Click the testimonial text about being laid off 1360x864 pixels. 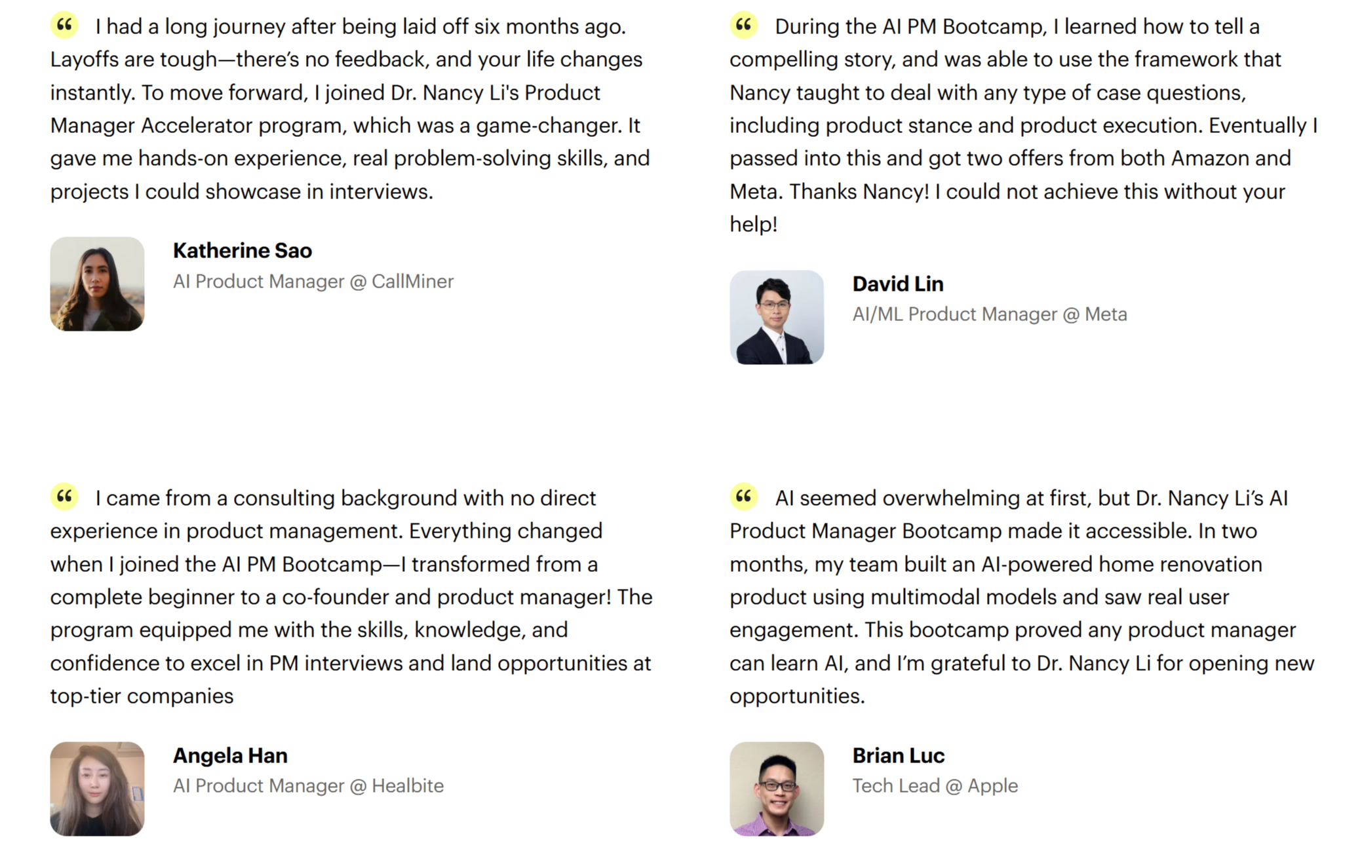point(351,109)
